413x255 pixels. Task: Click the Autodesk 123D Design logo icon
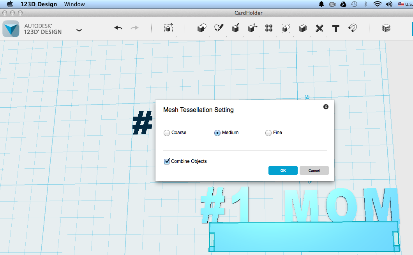click(x=11, y=29)
